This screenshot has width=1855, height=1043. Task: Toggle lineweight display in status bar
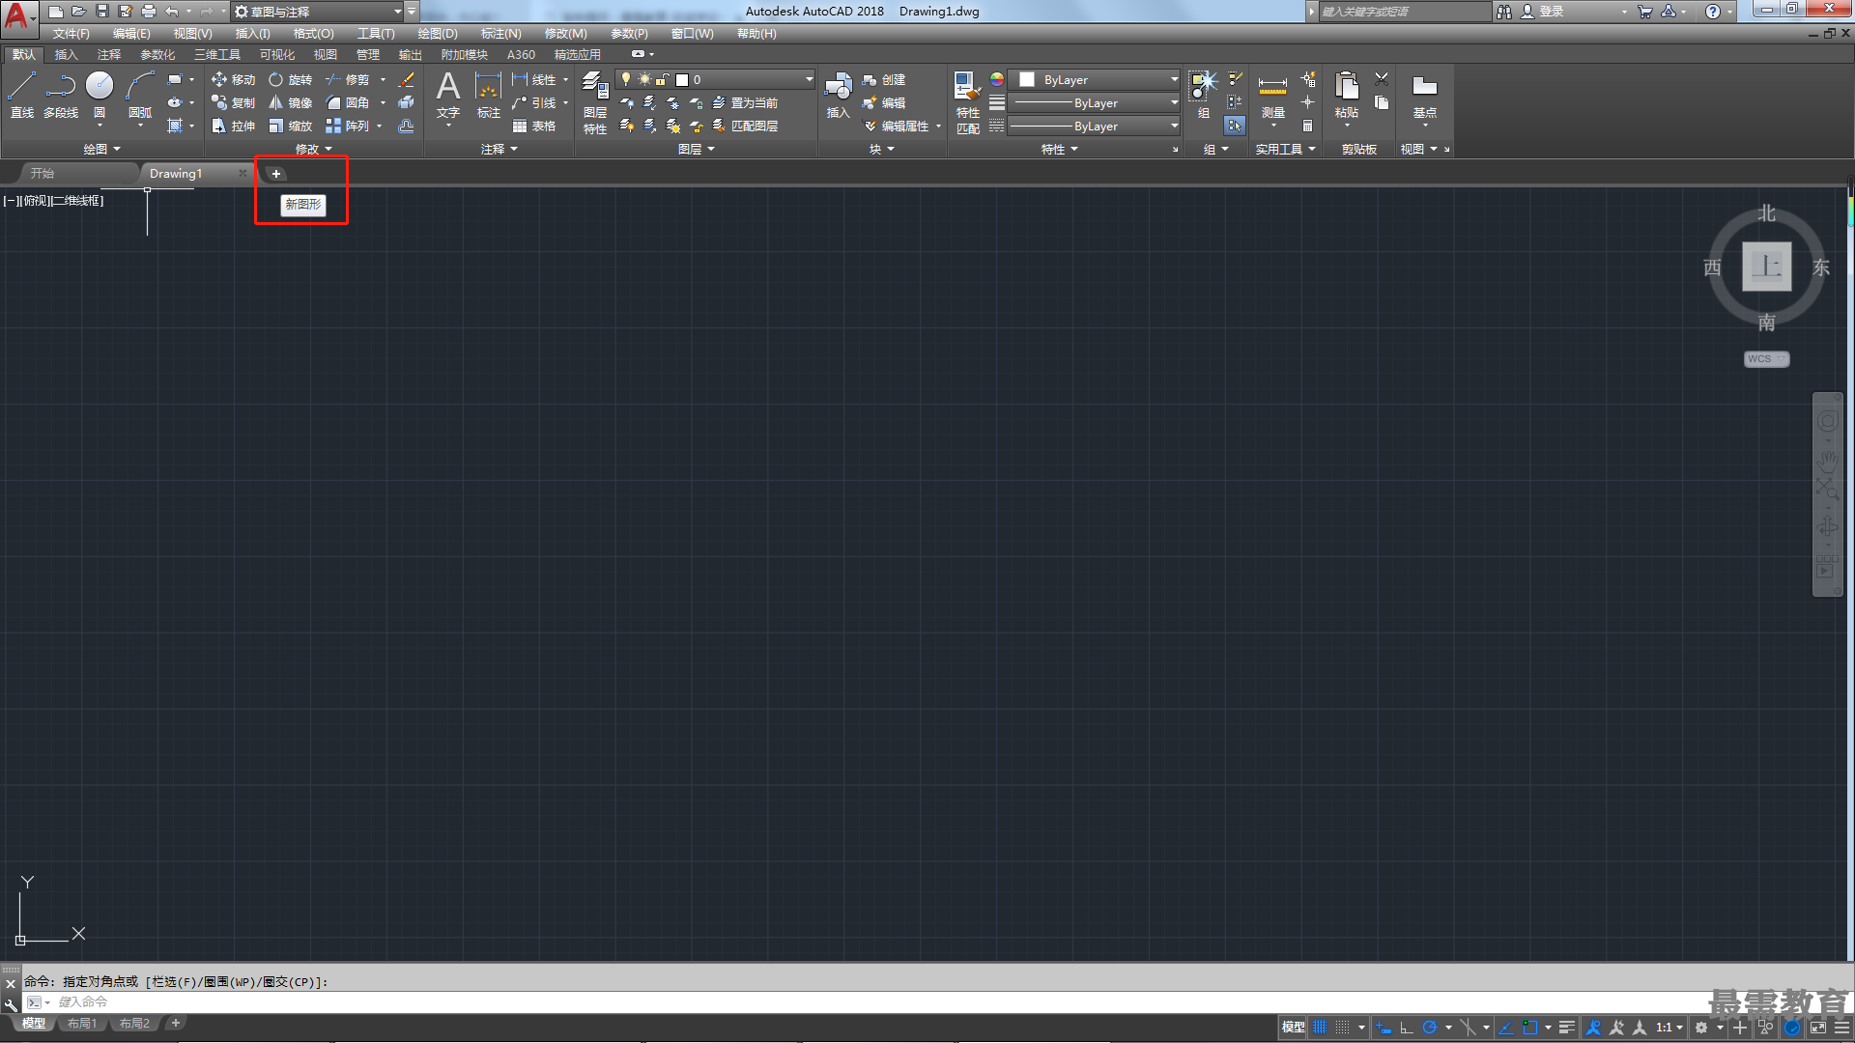pos(1567,1028)
